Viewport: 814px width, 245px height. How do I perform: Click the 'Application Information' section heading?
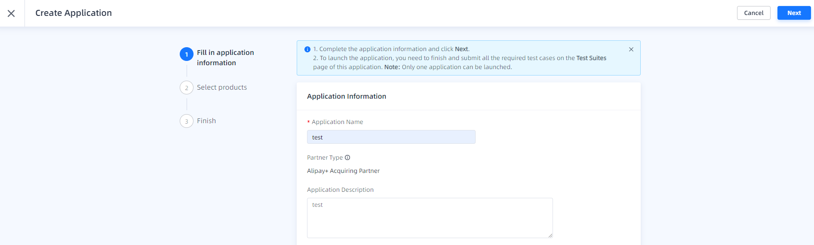[346, 97]
